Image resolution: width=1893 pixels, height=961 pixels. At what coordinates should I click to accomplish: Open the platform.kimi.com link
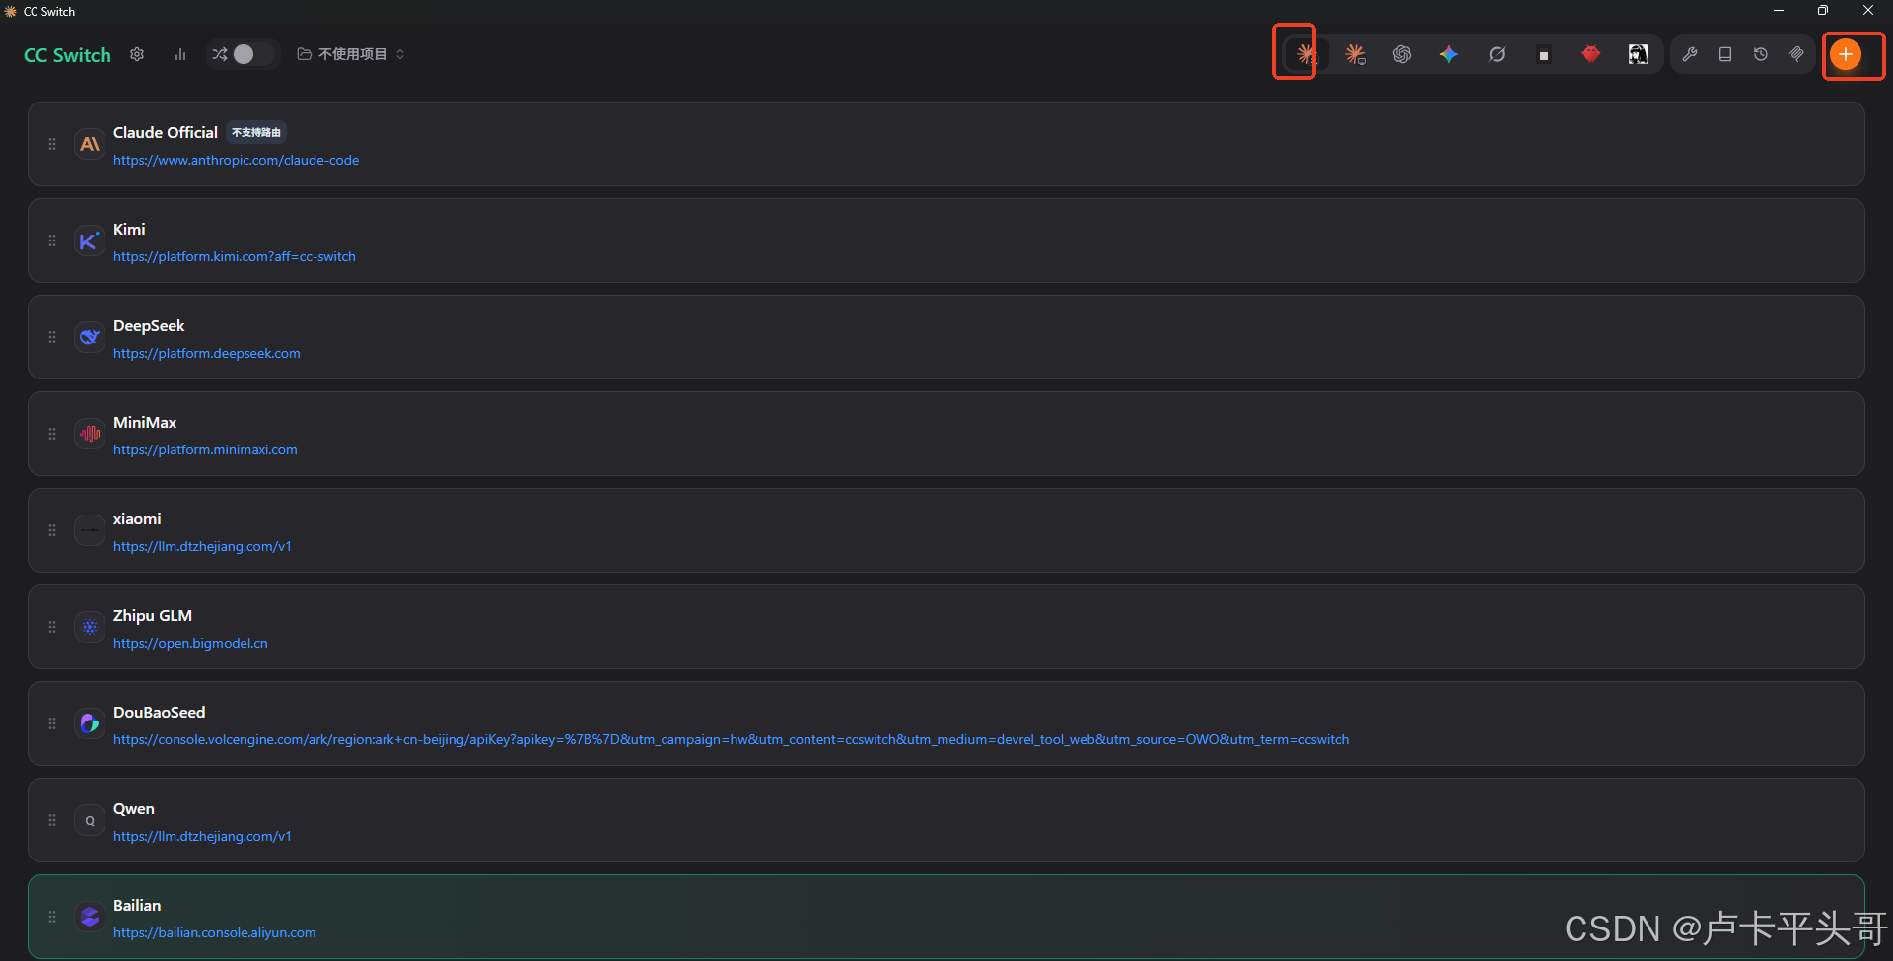pos(235,256)
